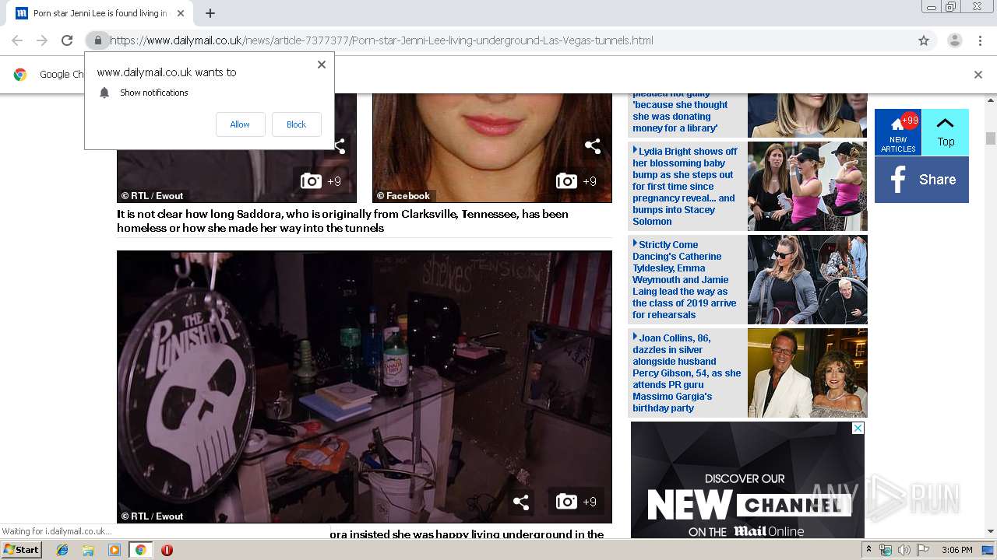Open the media player taskbar icon
Image resolution: width=997 pixels, height=560 pixels.
(114, 550)
